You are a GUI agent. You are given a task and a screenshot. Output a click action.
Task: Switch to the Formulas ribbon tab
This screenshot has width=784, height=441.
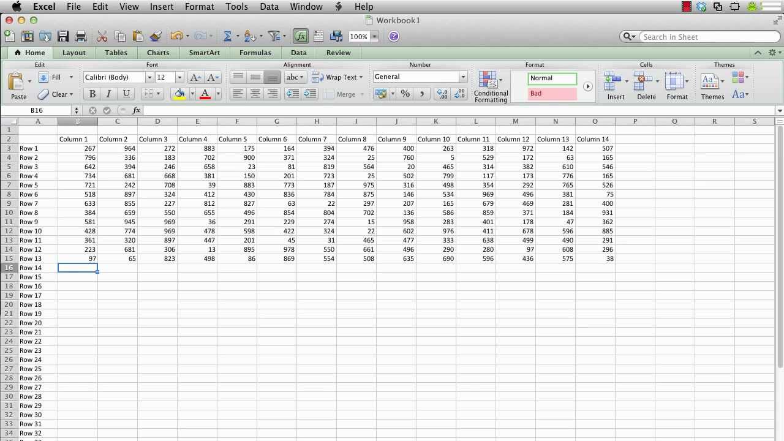click(255, 53)
